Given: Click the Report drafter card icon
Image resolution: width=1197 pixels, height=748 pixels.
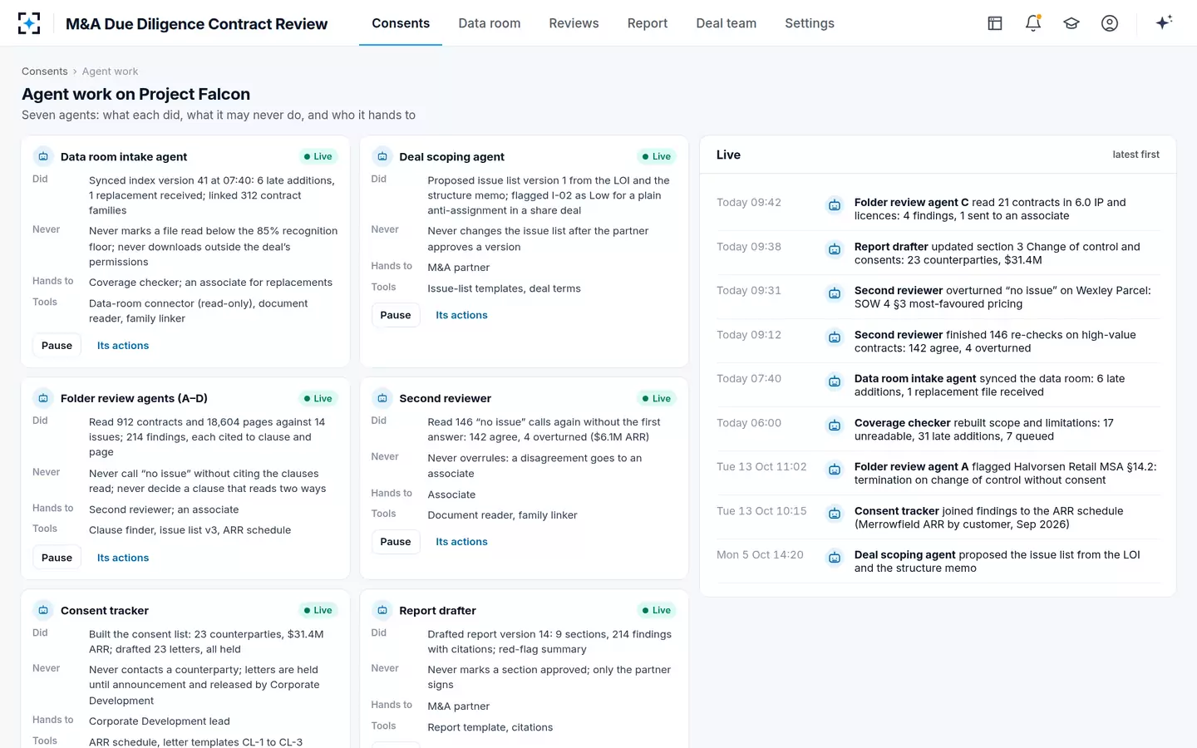Looking at the screenshot, I should [382, 610].
